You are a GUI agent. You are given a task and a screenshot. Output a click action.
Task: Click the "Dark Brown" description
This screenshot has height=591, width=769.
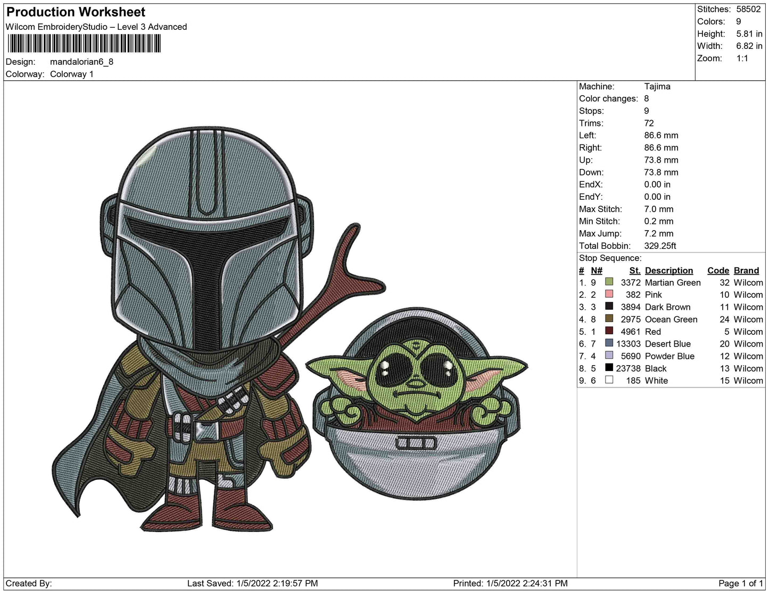tap(668, 307)
